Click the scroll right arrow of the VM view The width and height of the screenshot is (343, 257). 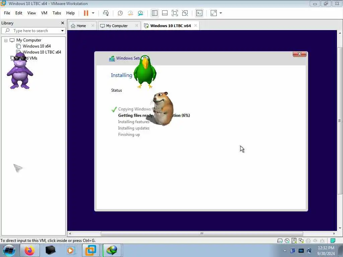tap(334, 234)
